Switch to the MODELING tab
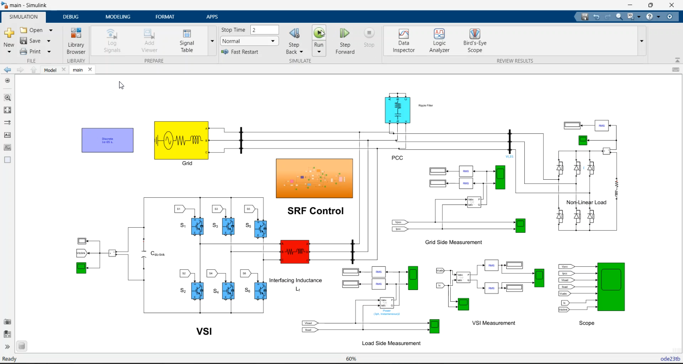 point(118,17)
